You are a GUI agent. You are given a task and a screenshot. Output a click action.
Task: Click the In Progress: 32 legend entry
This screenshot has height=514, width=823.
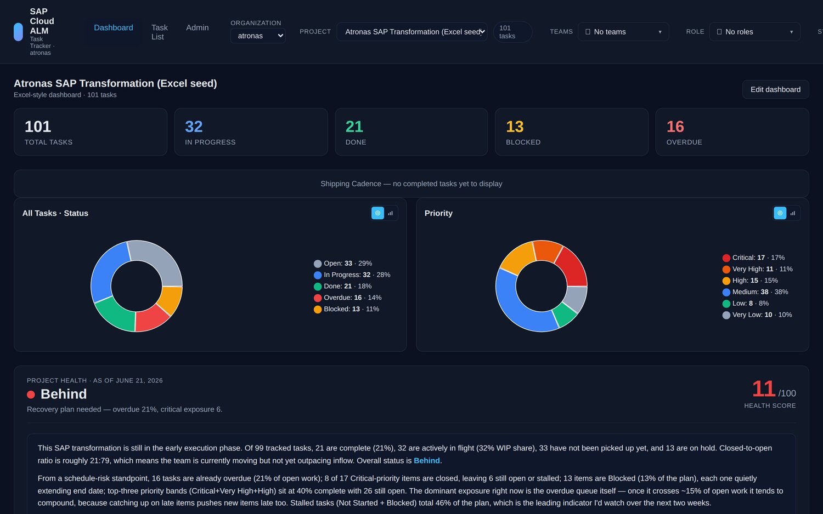(352, 275)
